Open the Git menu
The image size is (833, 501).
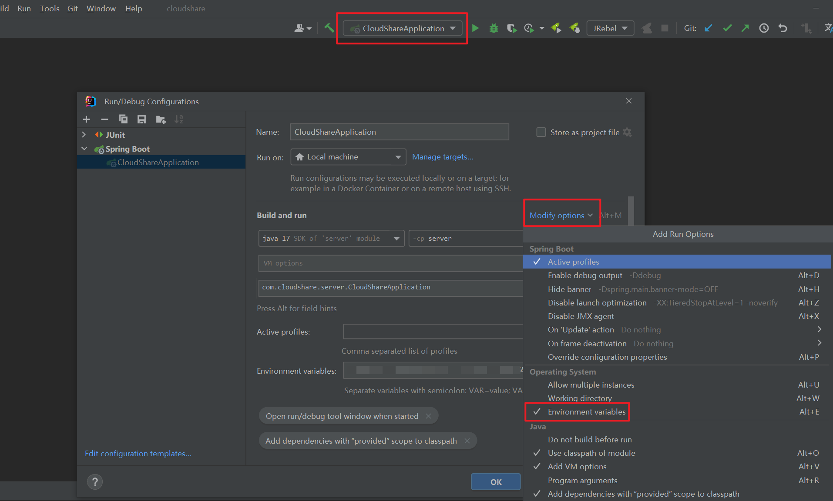[x=72, y=8]
